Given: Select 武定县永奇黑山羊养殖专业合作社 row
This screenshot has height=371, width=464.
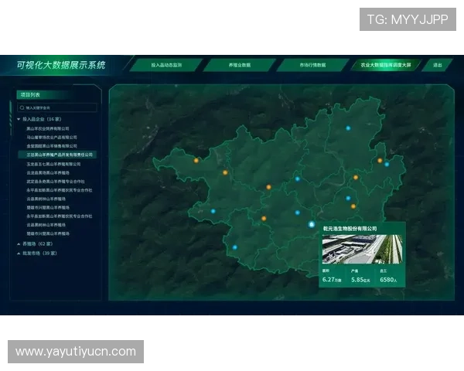Looking at the screenshot, I should (56, 182).
